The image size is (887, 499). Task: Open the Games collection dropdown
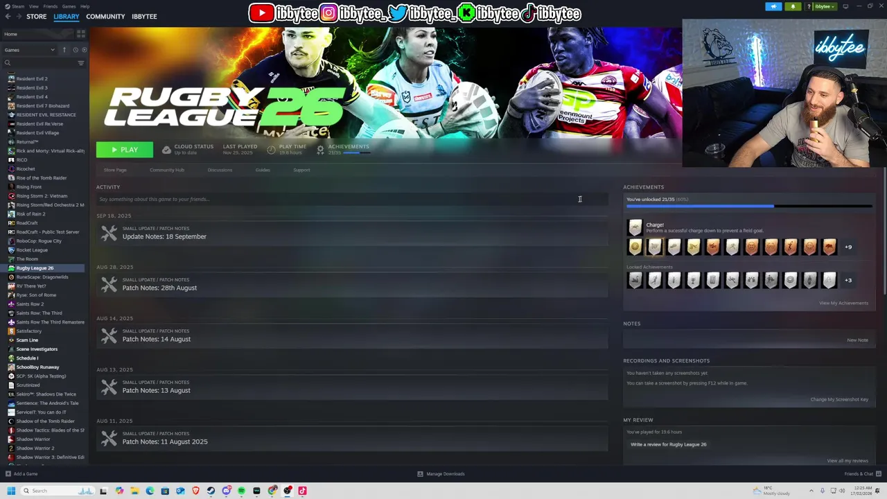[x=30, y=50]
